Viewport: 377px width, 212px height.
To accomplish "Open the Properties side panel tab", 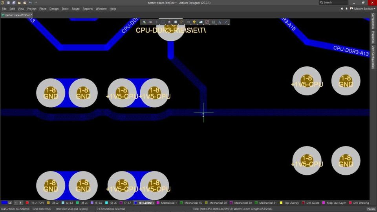I will 373,37.
